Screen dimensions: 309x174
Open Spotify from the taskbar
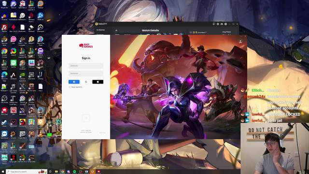74,172
